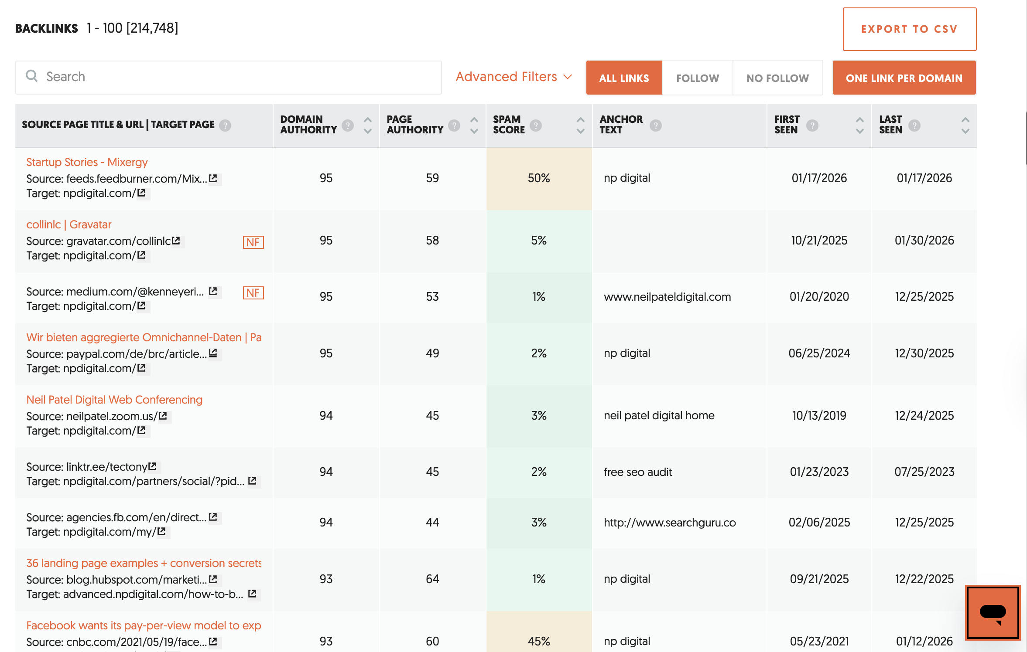Open external link for agencies.fb.com source

(213, 517)
